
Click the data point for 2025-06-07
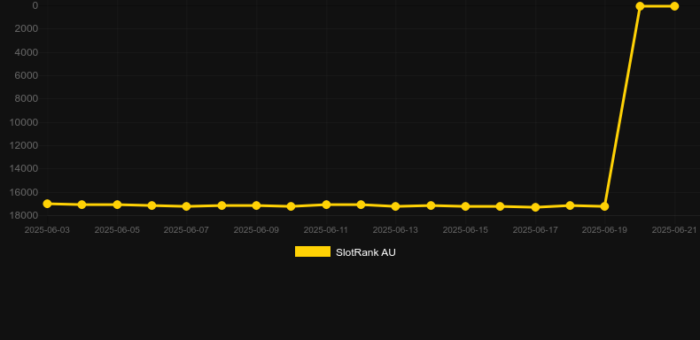[187, 206]
